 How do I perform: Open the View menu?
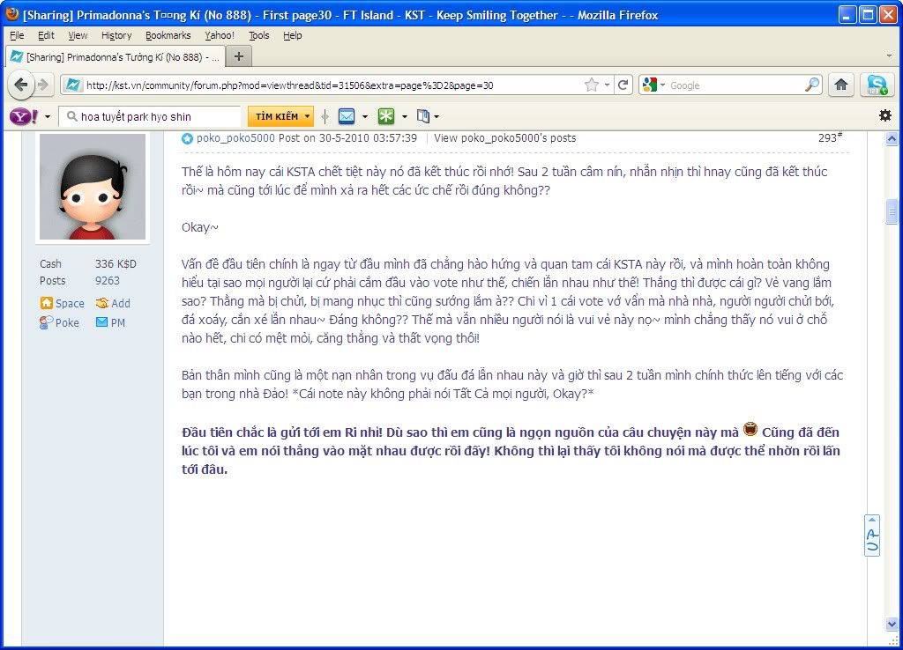[x=78, y=35]
